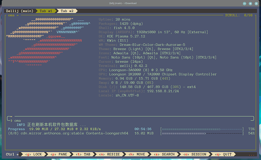This screenshot has height=160, width=261.
Task: Click the 'Swap: 0 B / 19.00 GiB' line
Action: 126,83
